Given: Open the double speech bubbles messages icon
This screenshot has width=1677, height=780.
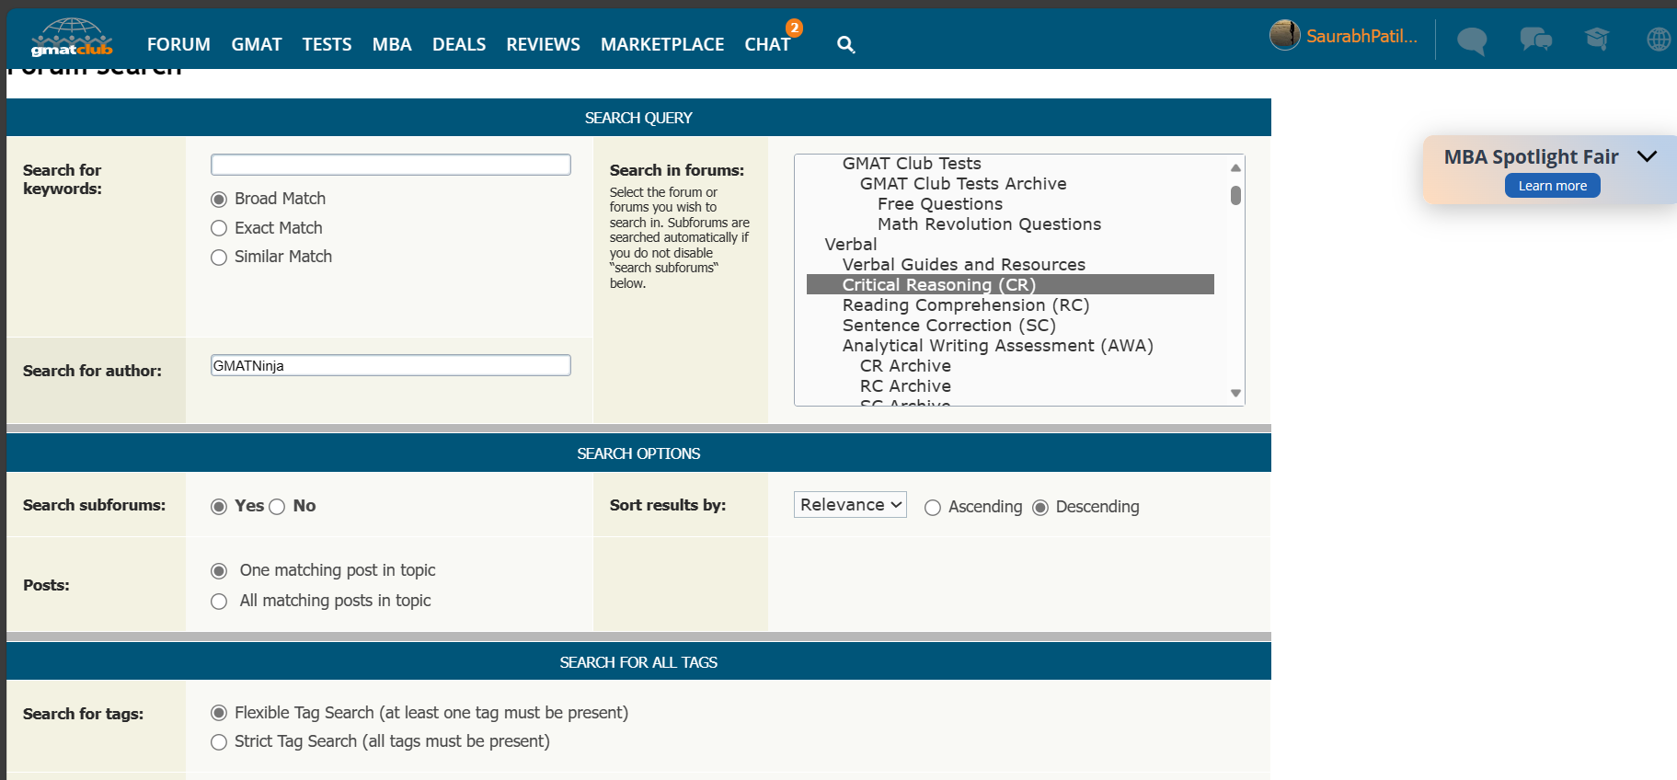Looking at the screenshot, I should point(1535,40).
